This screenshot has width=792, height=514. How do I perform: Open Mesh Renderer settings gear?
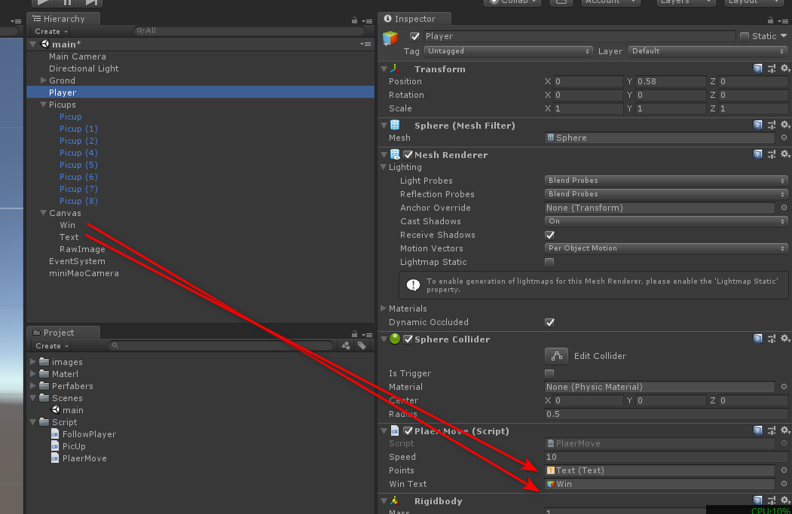pos(785,154)
